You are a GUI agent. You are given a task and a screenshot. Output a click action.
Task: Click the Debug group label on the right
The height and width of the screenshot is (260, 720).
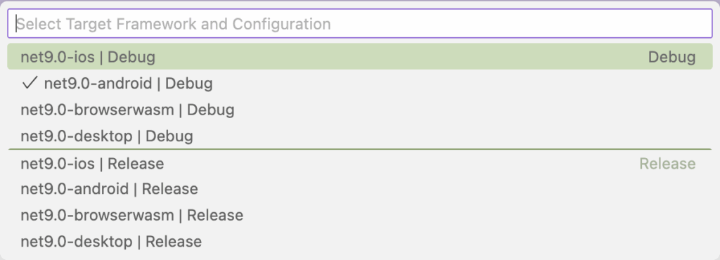(x=671, y=58)
